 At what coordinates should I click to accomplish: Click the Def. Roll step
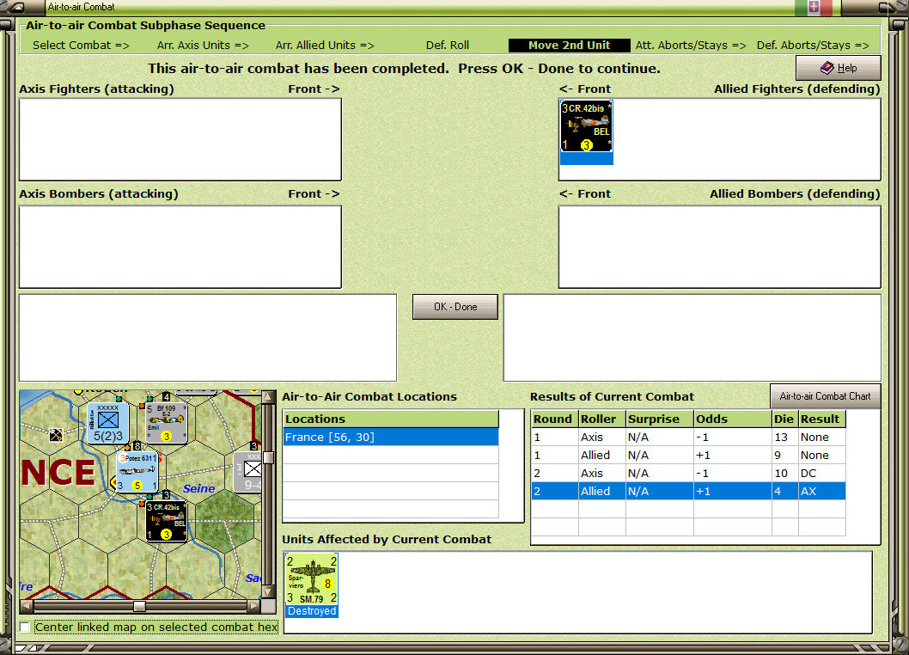448,46
